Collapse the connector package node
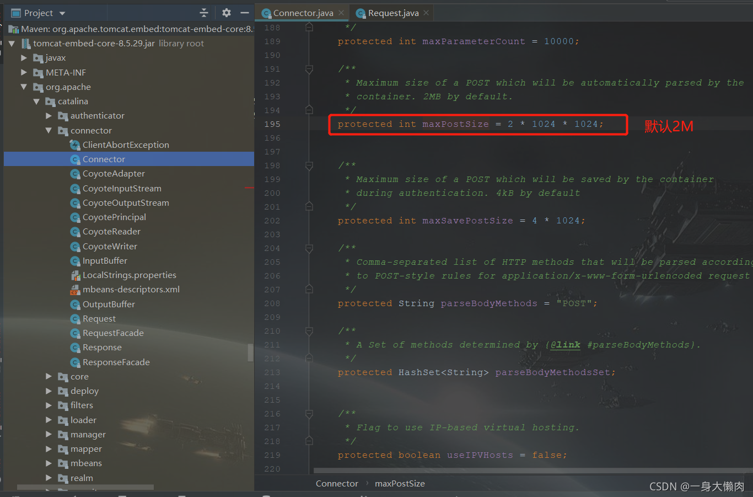753x497 pixels. click(x=48, y=130)
